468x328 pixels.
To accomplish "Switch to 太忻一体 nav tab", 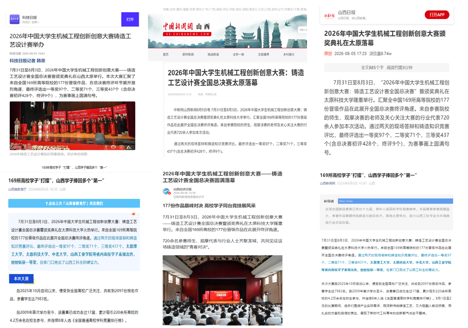I will pyautogui.click(x=238, y=55).
